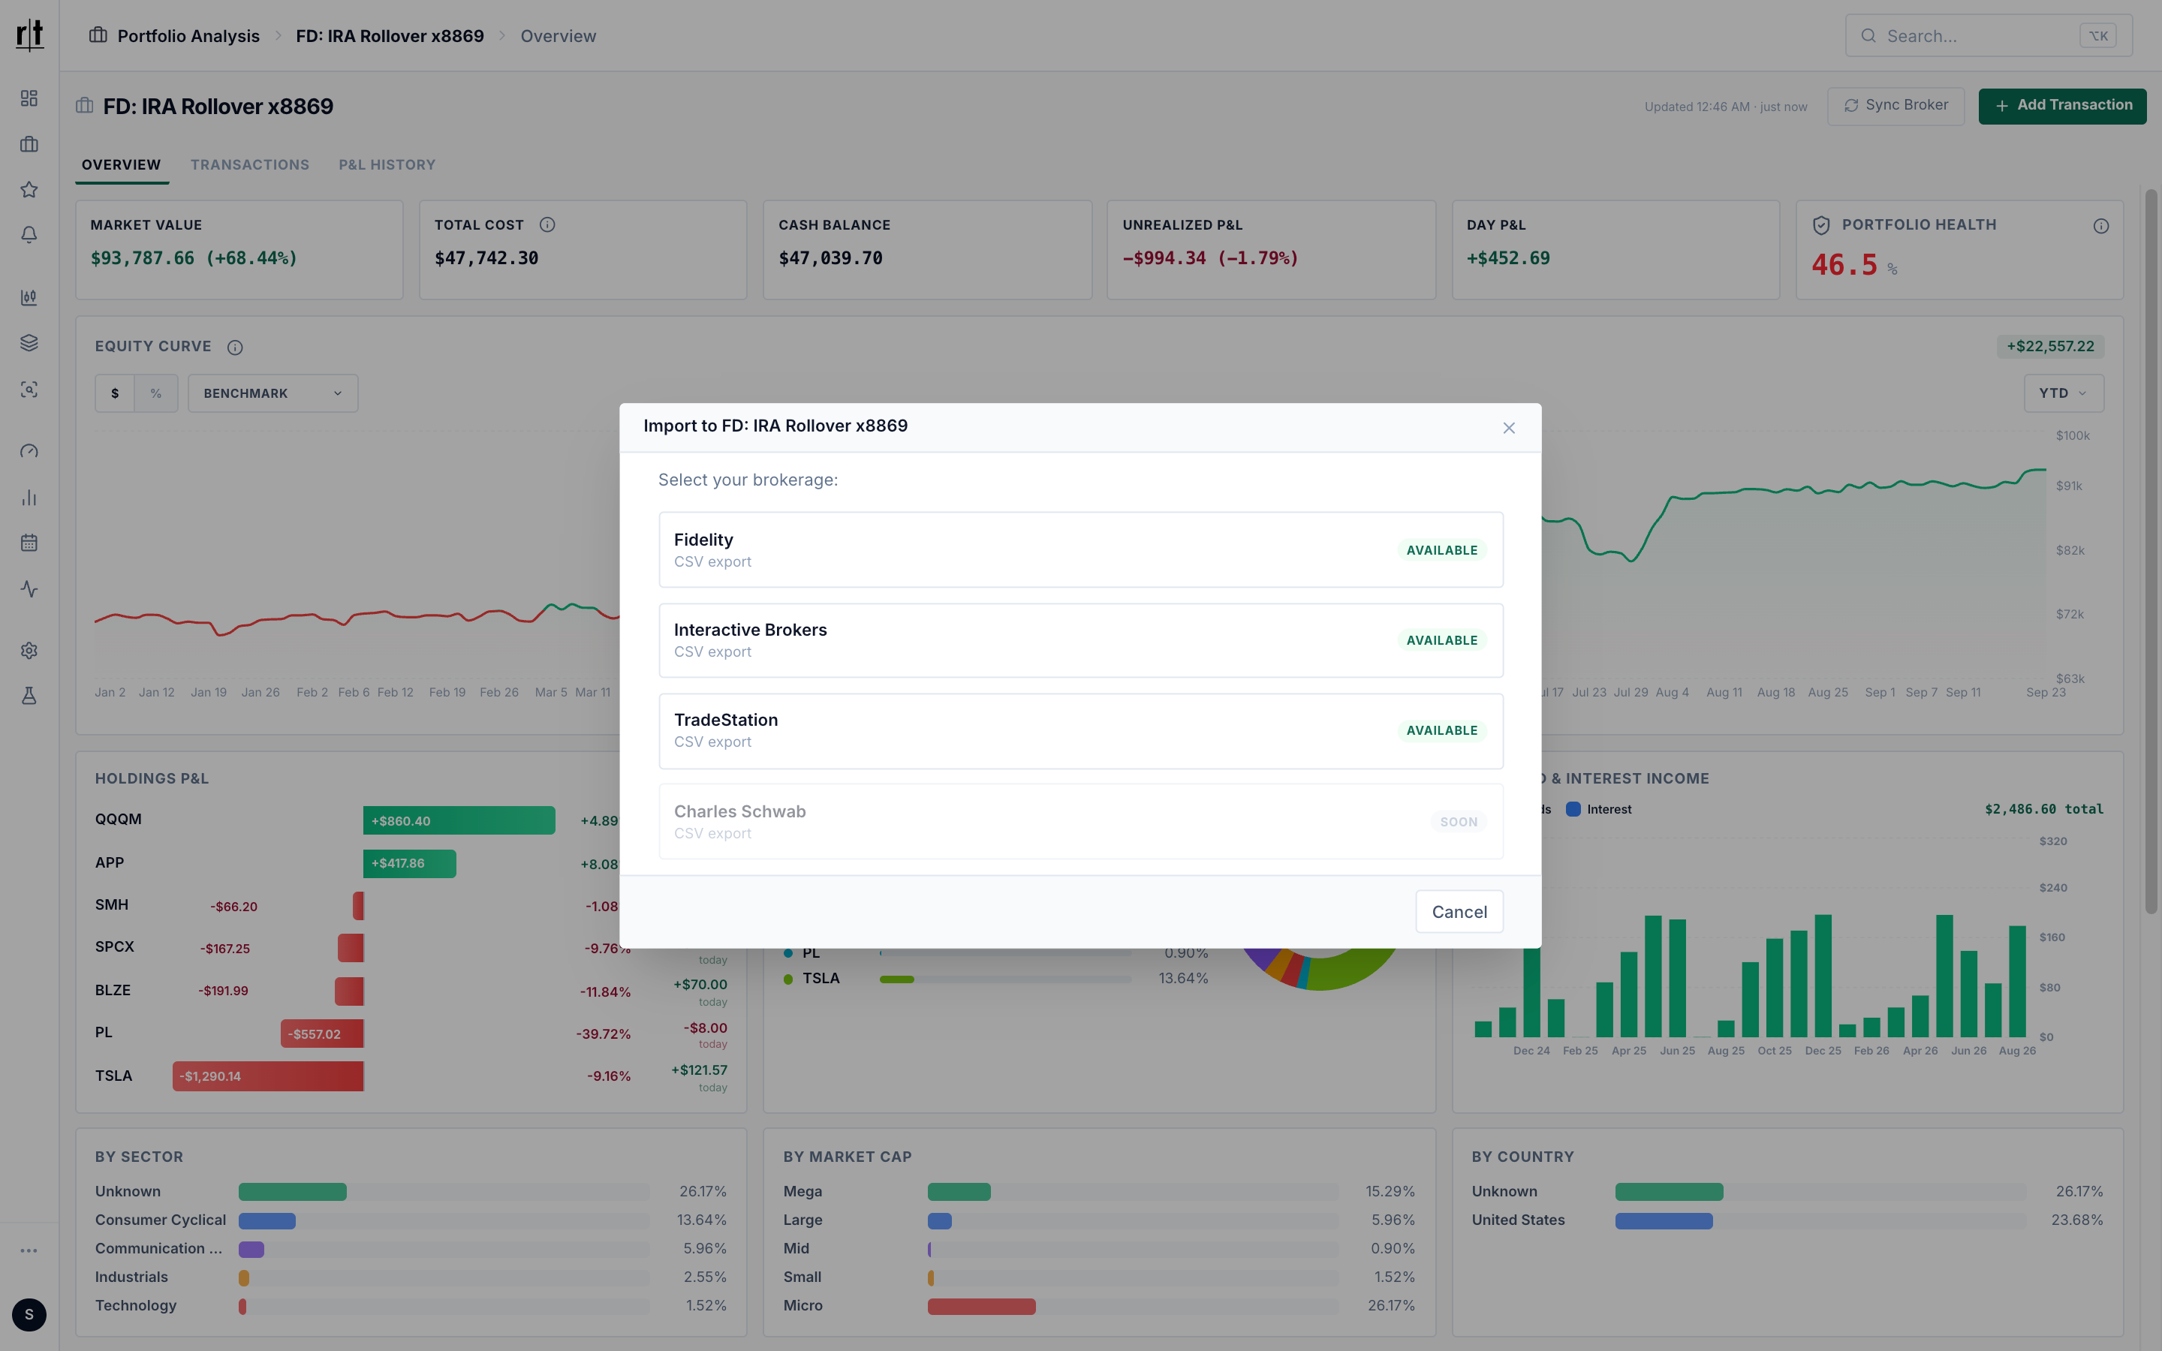Click the Sync Broker button
This screenshot has width=2162, height=1351.
tap(1896, 105)
